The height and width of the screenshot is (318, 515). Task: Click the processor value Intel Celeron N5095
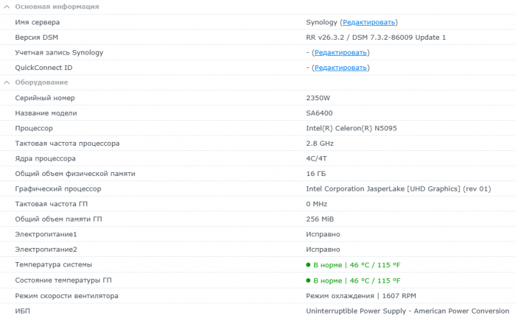(x=351, y=128)
